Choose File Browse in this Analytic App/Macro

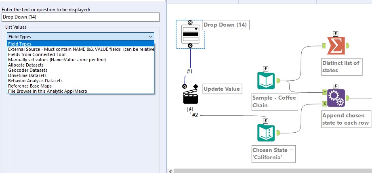tap(81, 91)
